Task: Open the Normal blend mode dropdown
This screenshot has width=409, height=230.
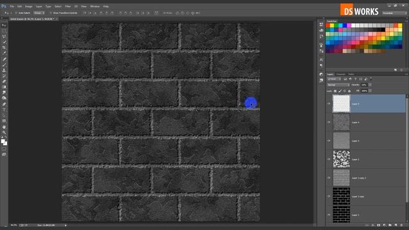Action: click(x=338, y=85)
